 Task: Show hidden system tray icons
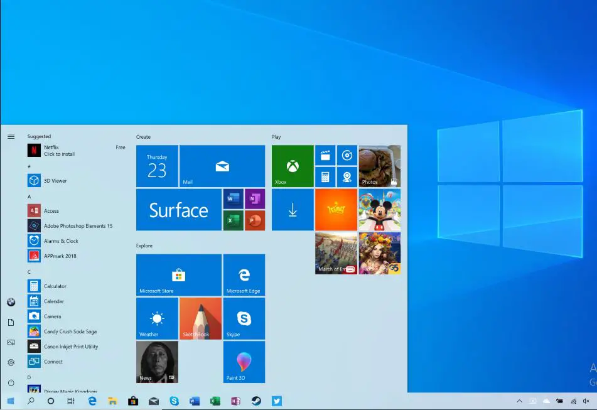tap(519, 401)
